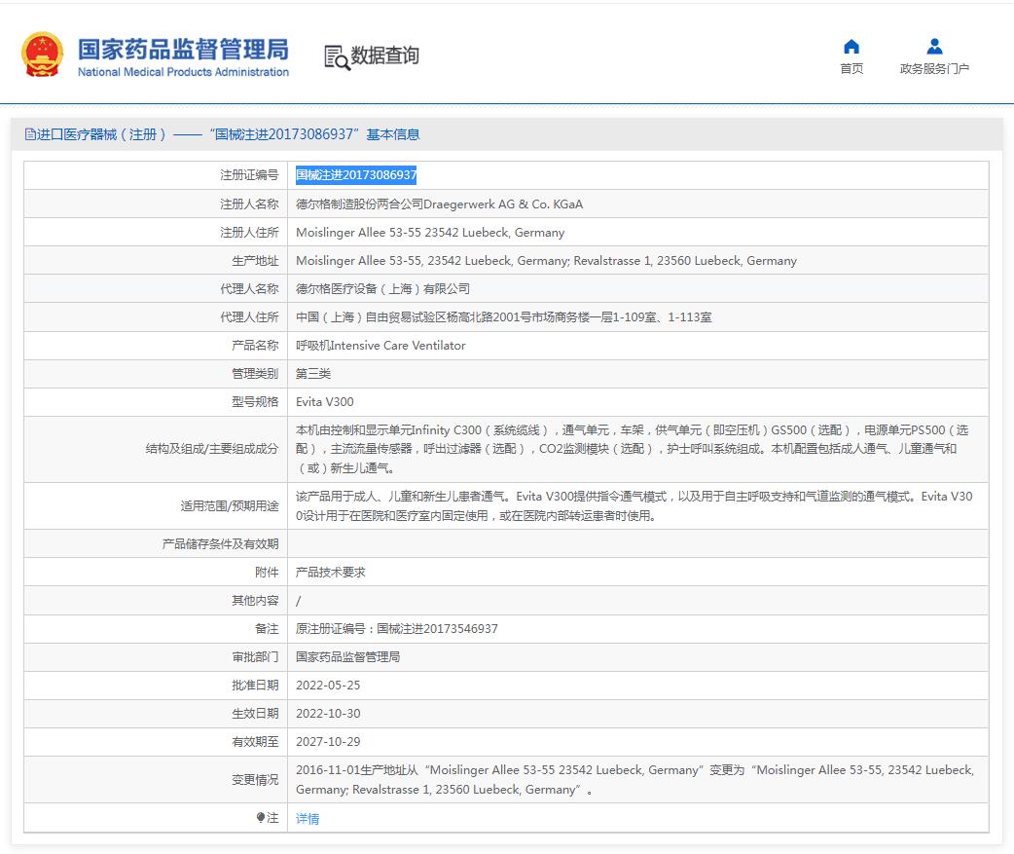Click the approval date 2022-05-25 cell

[329, 685]
